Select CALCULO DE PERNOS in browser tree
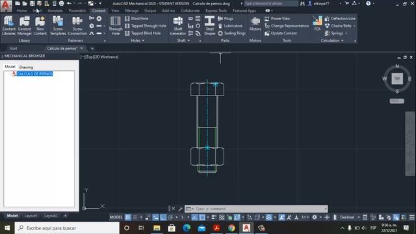The width and height of the screenshot is (416, 234). 34,73
